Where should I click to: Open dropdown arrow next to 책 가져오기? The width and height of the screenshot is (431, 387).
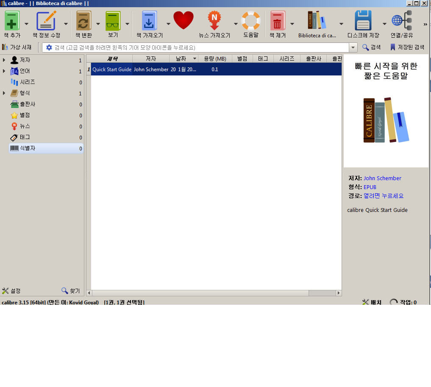click(x=168, y=24)
